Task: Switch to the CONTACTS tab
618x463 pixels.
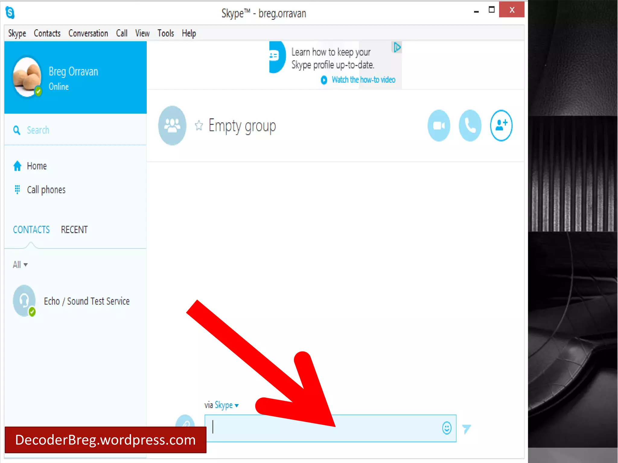Action: [31, 230]
